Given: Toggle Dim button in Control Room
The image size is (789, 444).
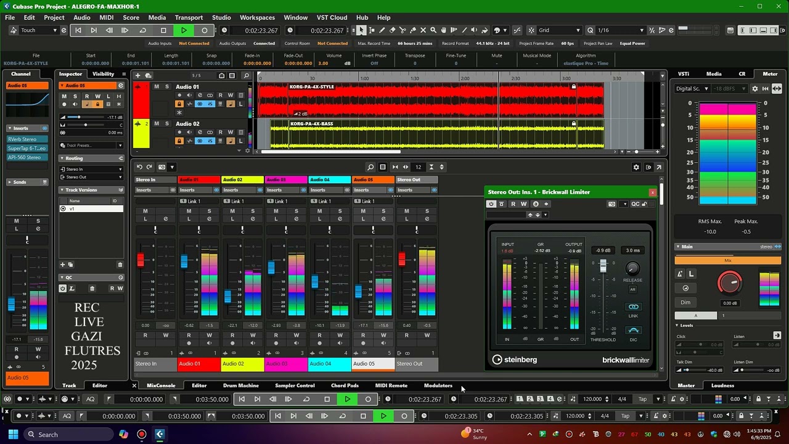Looking at the screenshot, I should coord(685,302).
